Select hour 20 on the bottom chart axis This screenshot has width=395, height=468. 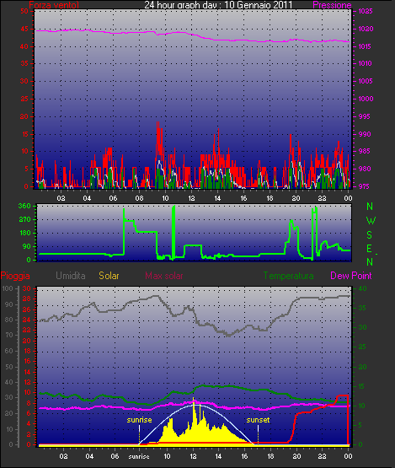(296, 456)
